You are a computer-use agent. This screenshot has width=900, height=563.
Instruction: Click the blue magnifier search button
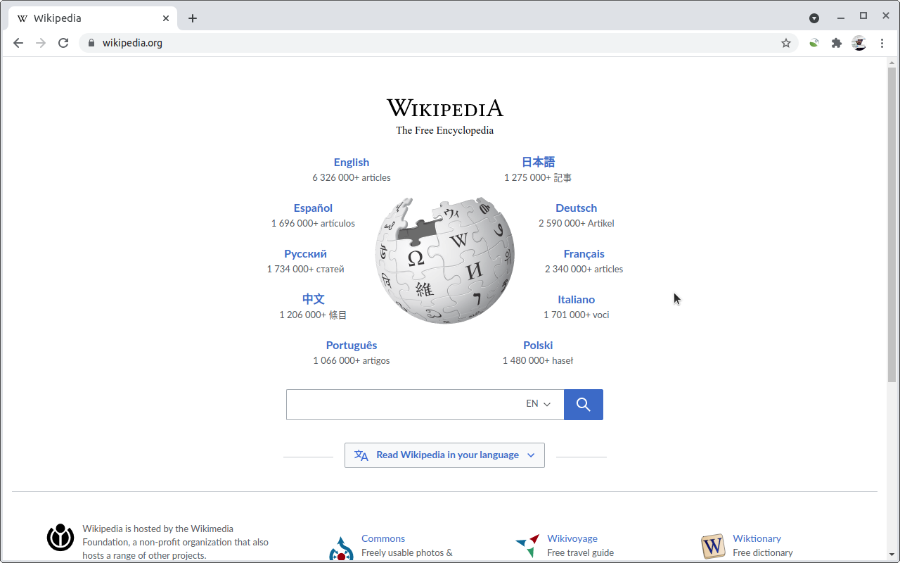pyautogui.click(x=583, y=405)
